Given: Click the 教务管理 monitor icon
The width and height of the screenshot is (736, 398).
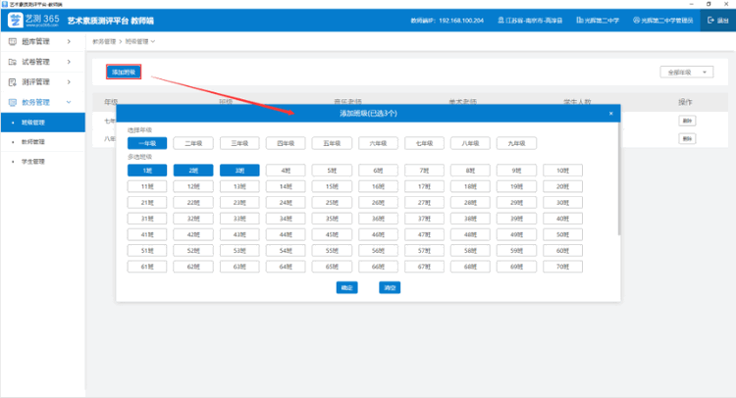Looking at the screenshot, I should click(x=12, y=102).
